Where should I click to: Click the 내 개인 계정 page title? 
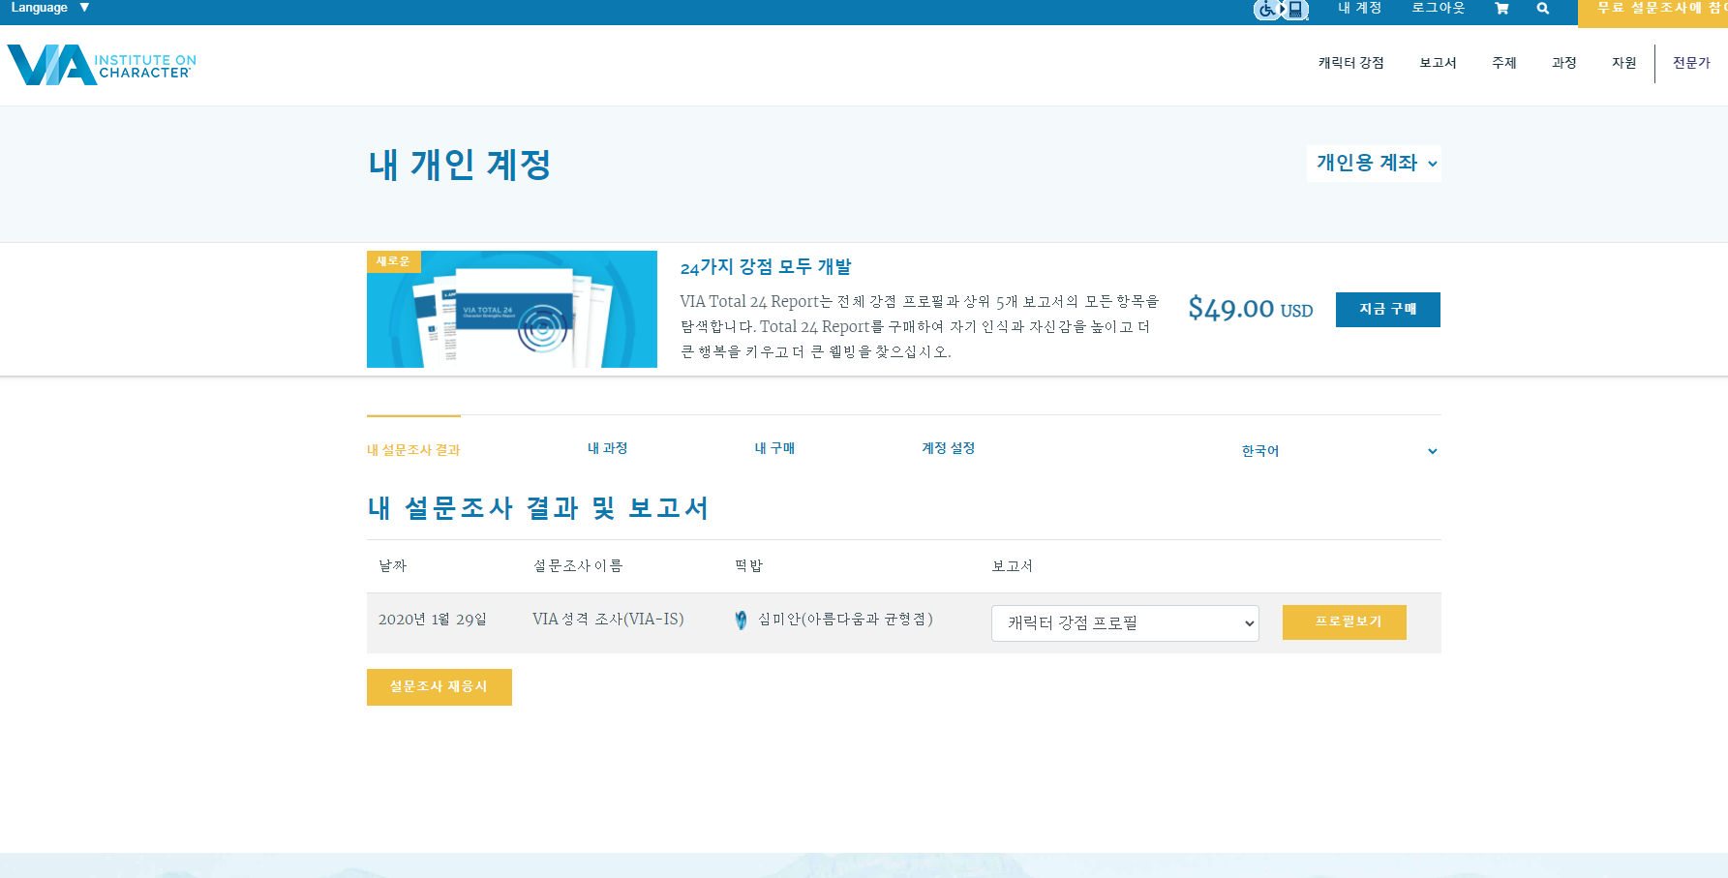460,165
